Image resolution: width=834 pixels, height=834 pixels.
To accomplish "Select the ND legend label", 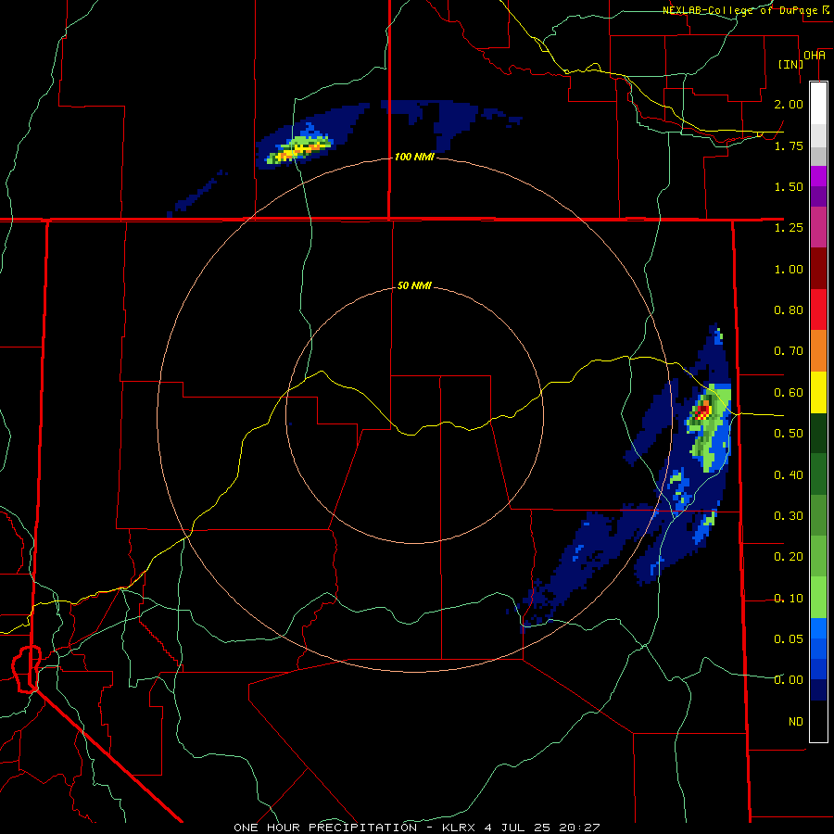I will 796,722.
